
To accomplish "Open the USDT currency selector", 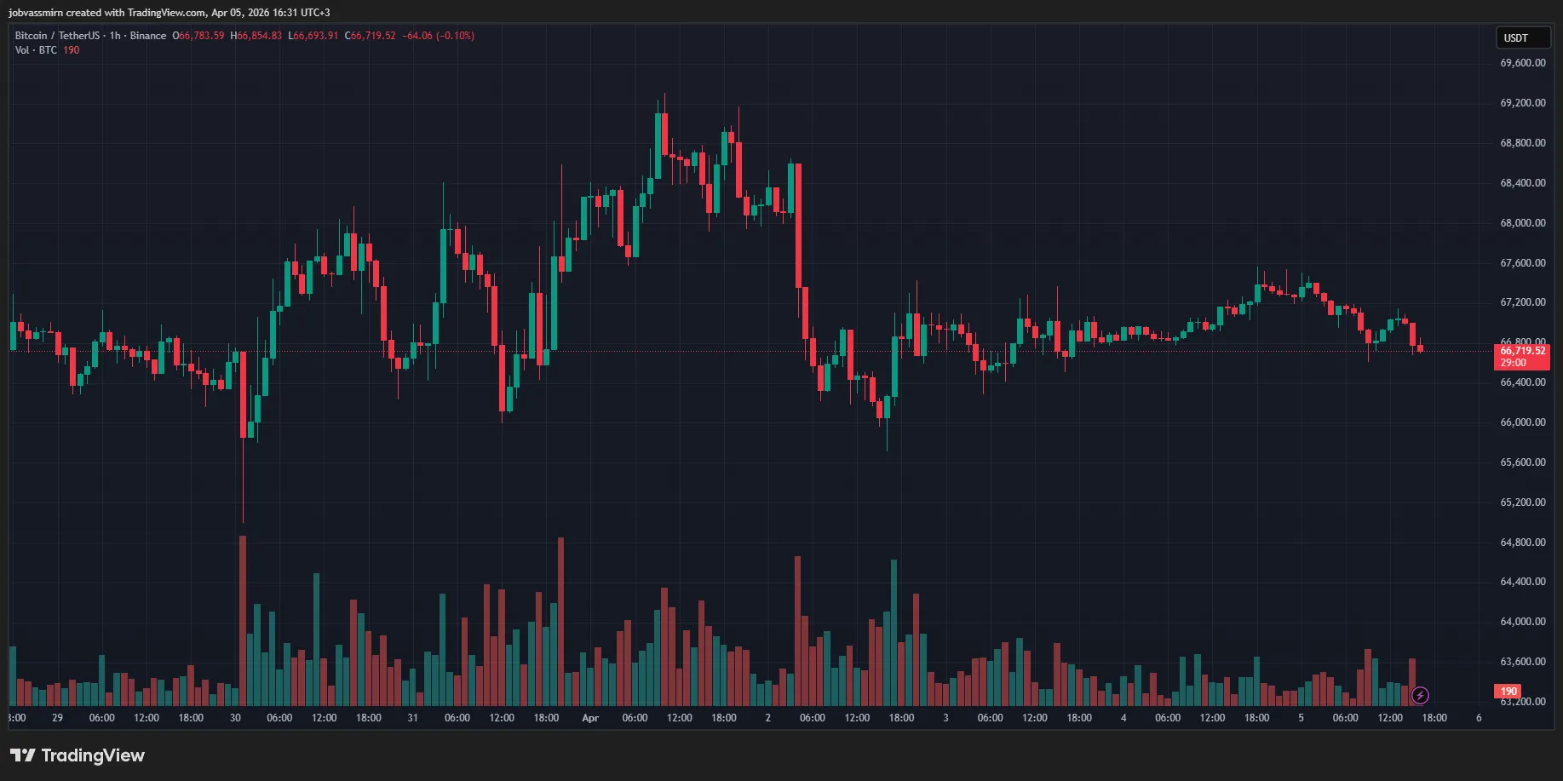I will 1522,38.
